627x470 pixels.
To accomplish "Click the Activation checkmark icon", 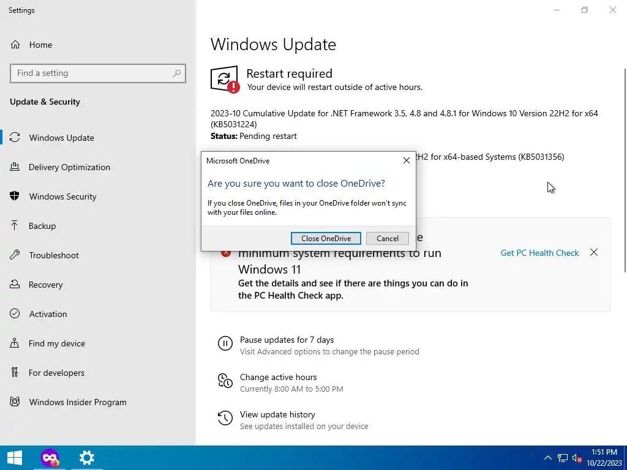I will (15, 314).
